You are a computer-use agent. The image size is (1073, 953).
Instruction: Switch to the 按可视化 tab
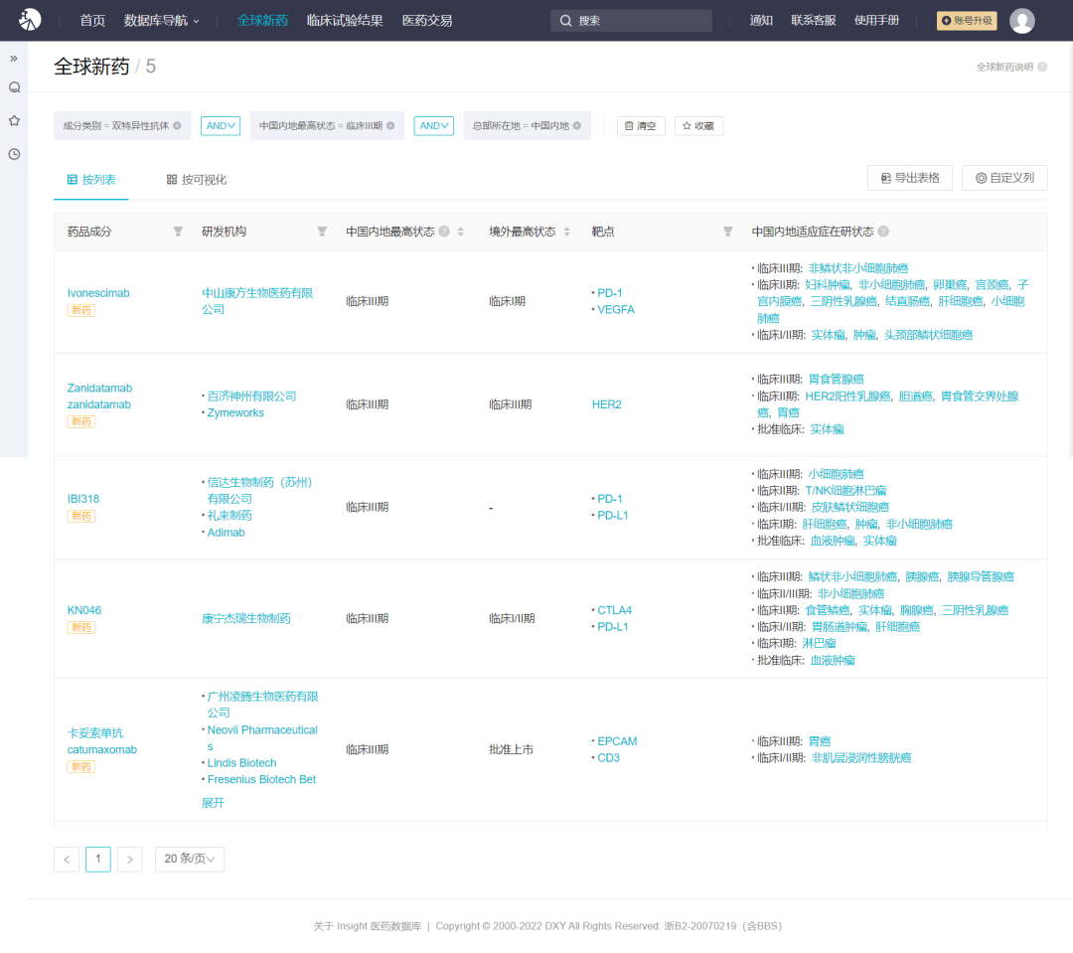click(x=197, y=180)
